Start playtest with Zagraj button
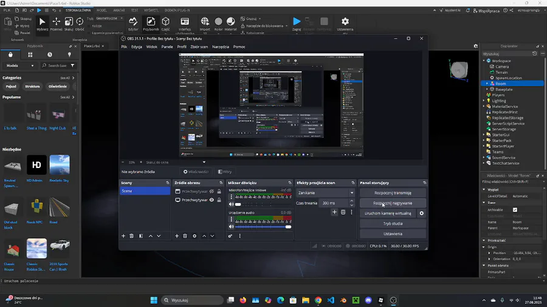This screenshot has width=547, height=307. (297, 24)
